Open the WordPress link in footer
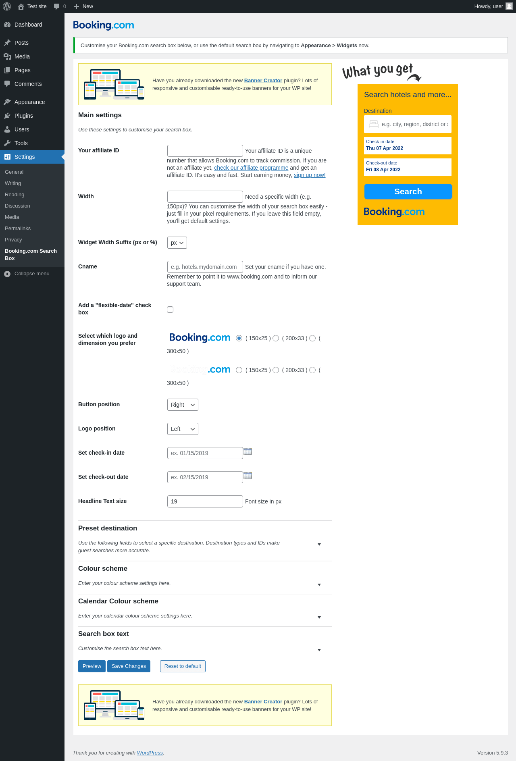Viewport: 516px width, 761px height. click(150, 753)
